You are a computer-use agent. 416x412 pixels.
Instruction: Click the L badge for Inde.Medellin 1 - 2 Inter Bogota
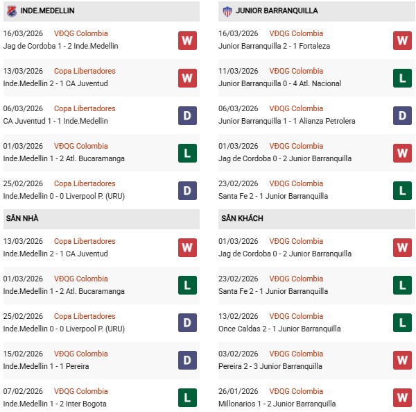point(187,398)
